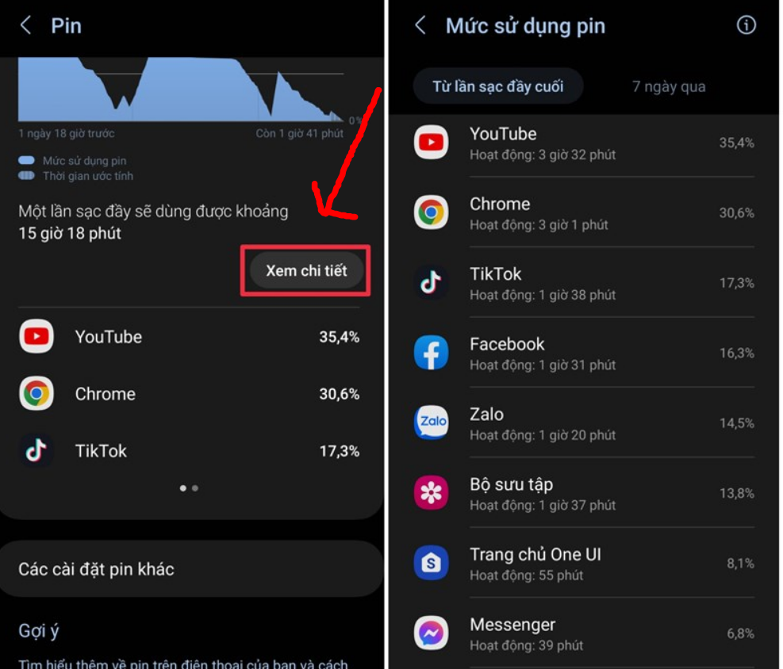Tap Zalo's 14,5% usage value
Screen dimensions: 783x669
(x=736, y=423)
